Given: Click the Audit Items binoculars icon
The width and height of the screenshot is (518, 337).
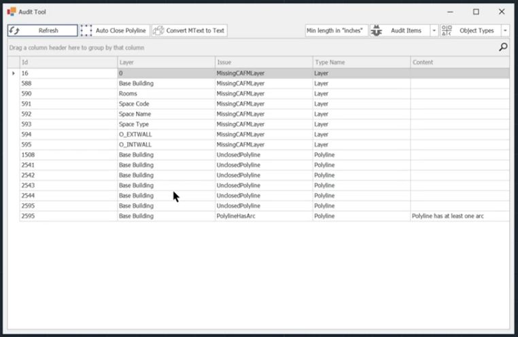Looking at the screenshot, I should tap(377, 31).
